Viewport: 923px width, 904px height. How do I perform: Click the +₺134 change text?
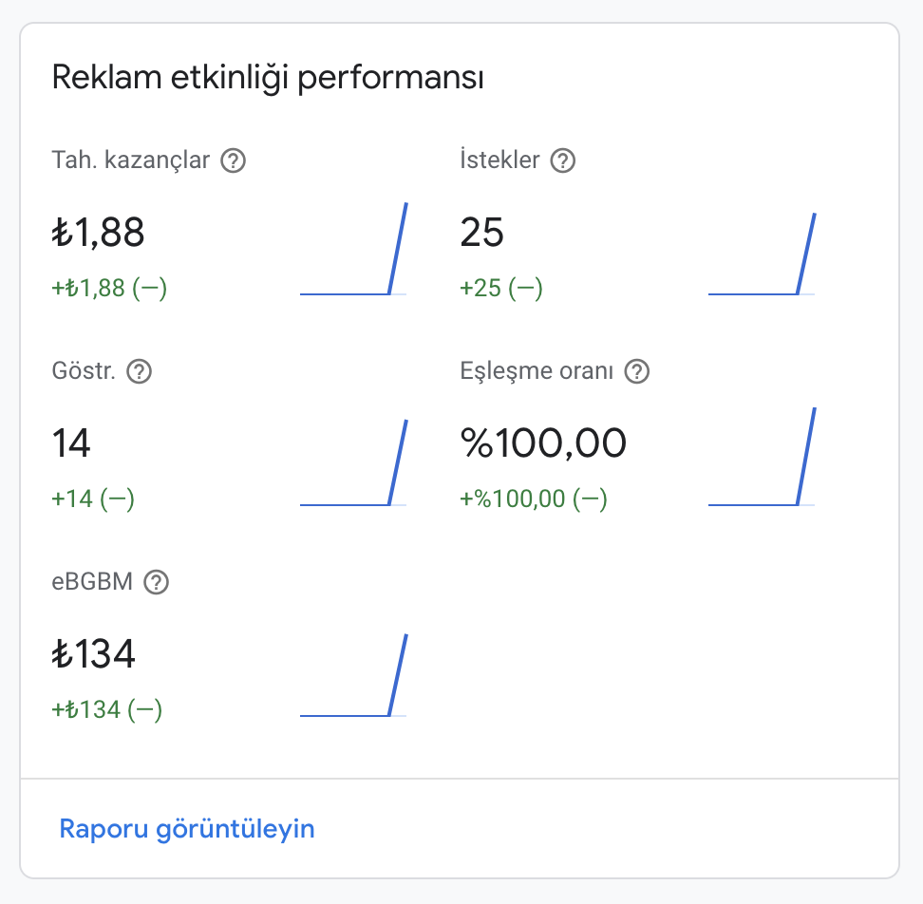click(107, 709)
